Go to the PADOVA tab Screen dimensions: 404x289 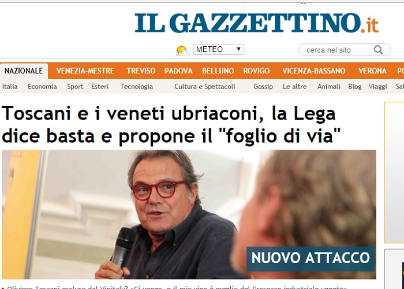click(x=178, y=71)
